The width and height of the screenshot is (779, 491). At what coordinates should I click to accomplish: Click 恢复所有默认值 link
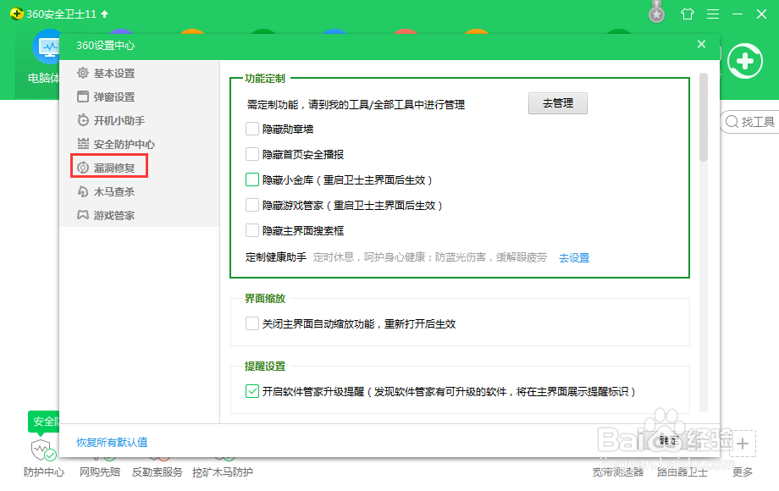pyautogui.click(x=112, y=443)
